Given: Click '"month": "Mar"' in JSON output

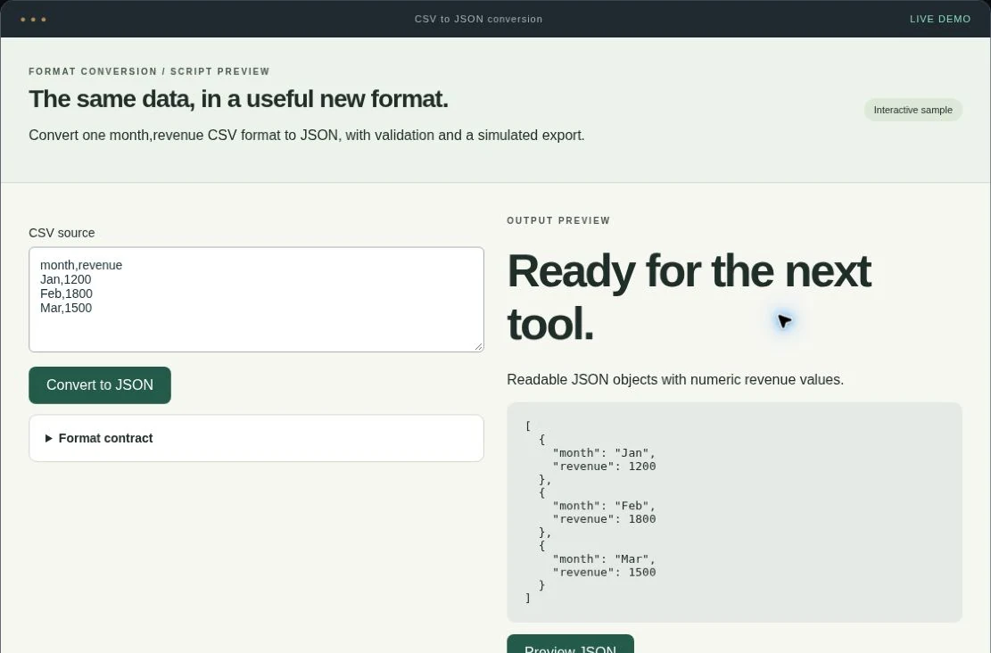Looking at the screenshot, I should 601,558.
